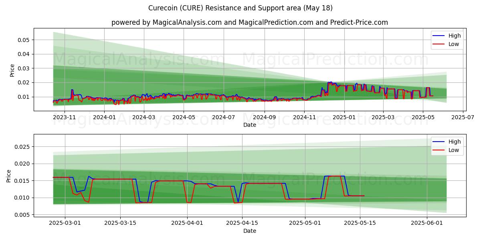Screen dimensions: 481x240
Task: Click the '2025-05-01' tick label on the bottom chart
Action: coord(305,223)
